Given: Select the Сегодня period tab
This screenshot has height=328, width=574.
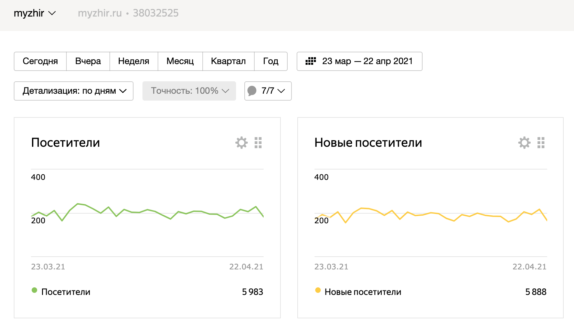Looking at the screenshot, I should click(40, 61).
